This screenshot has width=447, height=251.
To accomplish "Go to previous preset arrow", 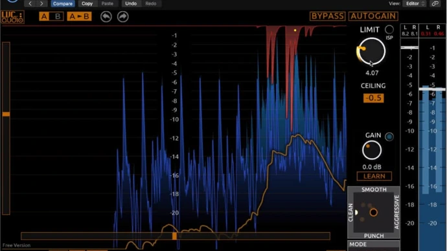I will click(30, 3).
